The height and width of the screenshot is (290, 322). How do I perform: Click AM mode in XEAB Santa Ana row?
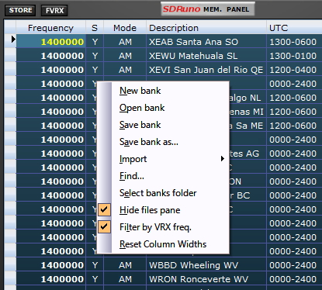click(125, 42)
